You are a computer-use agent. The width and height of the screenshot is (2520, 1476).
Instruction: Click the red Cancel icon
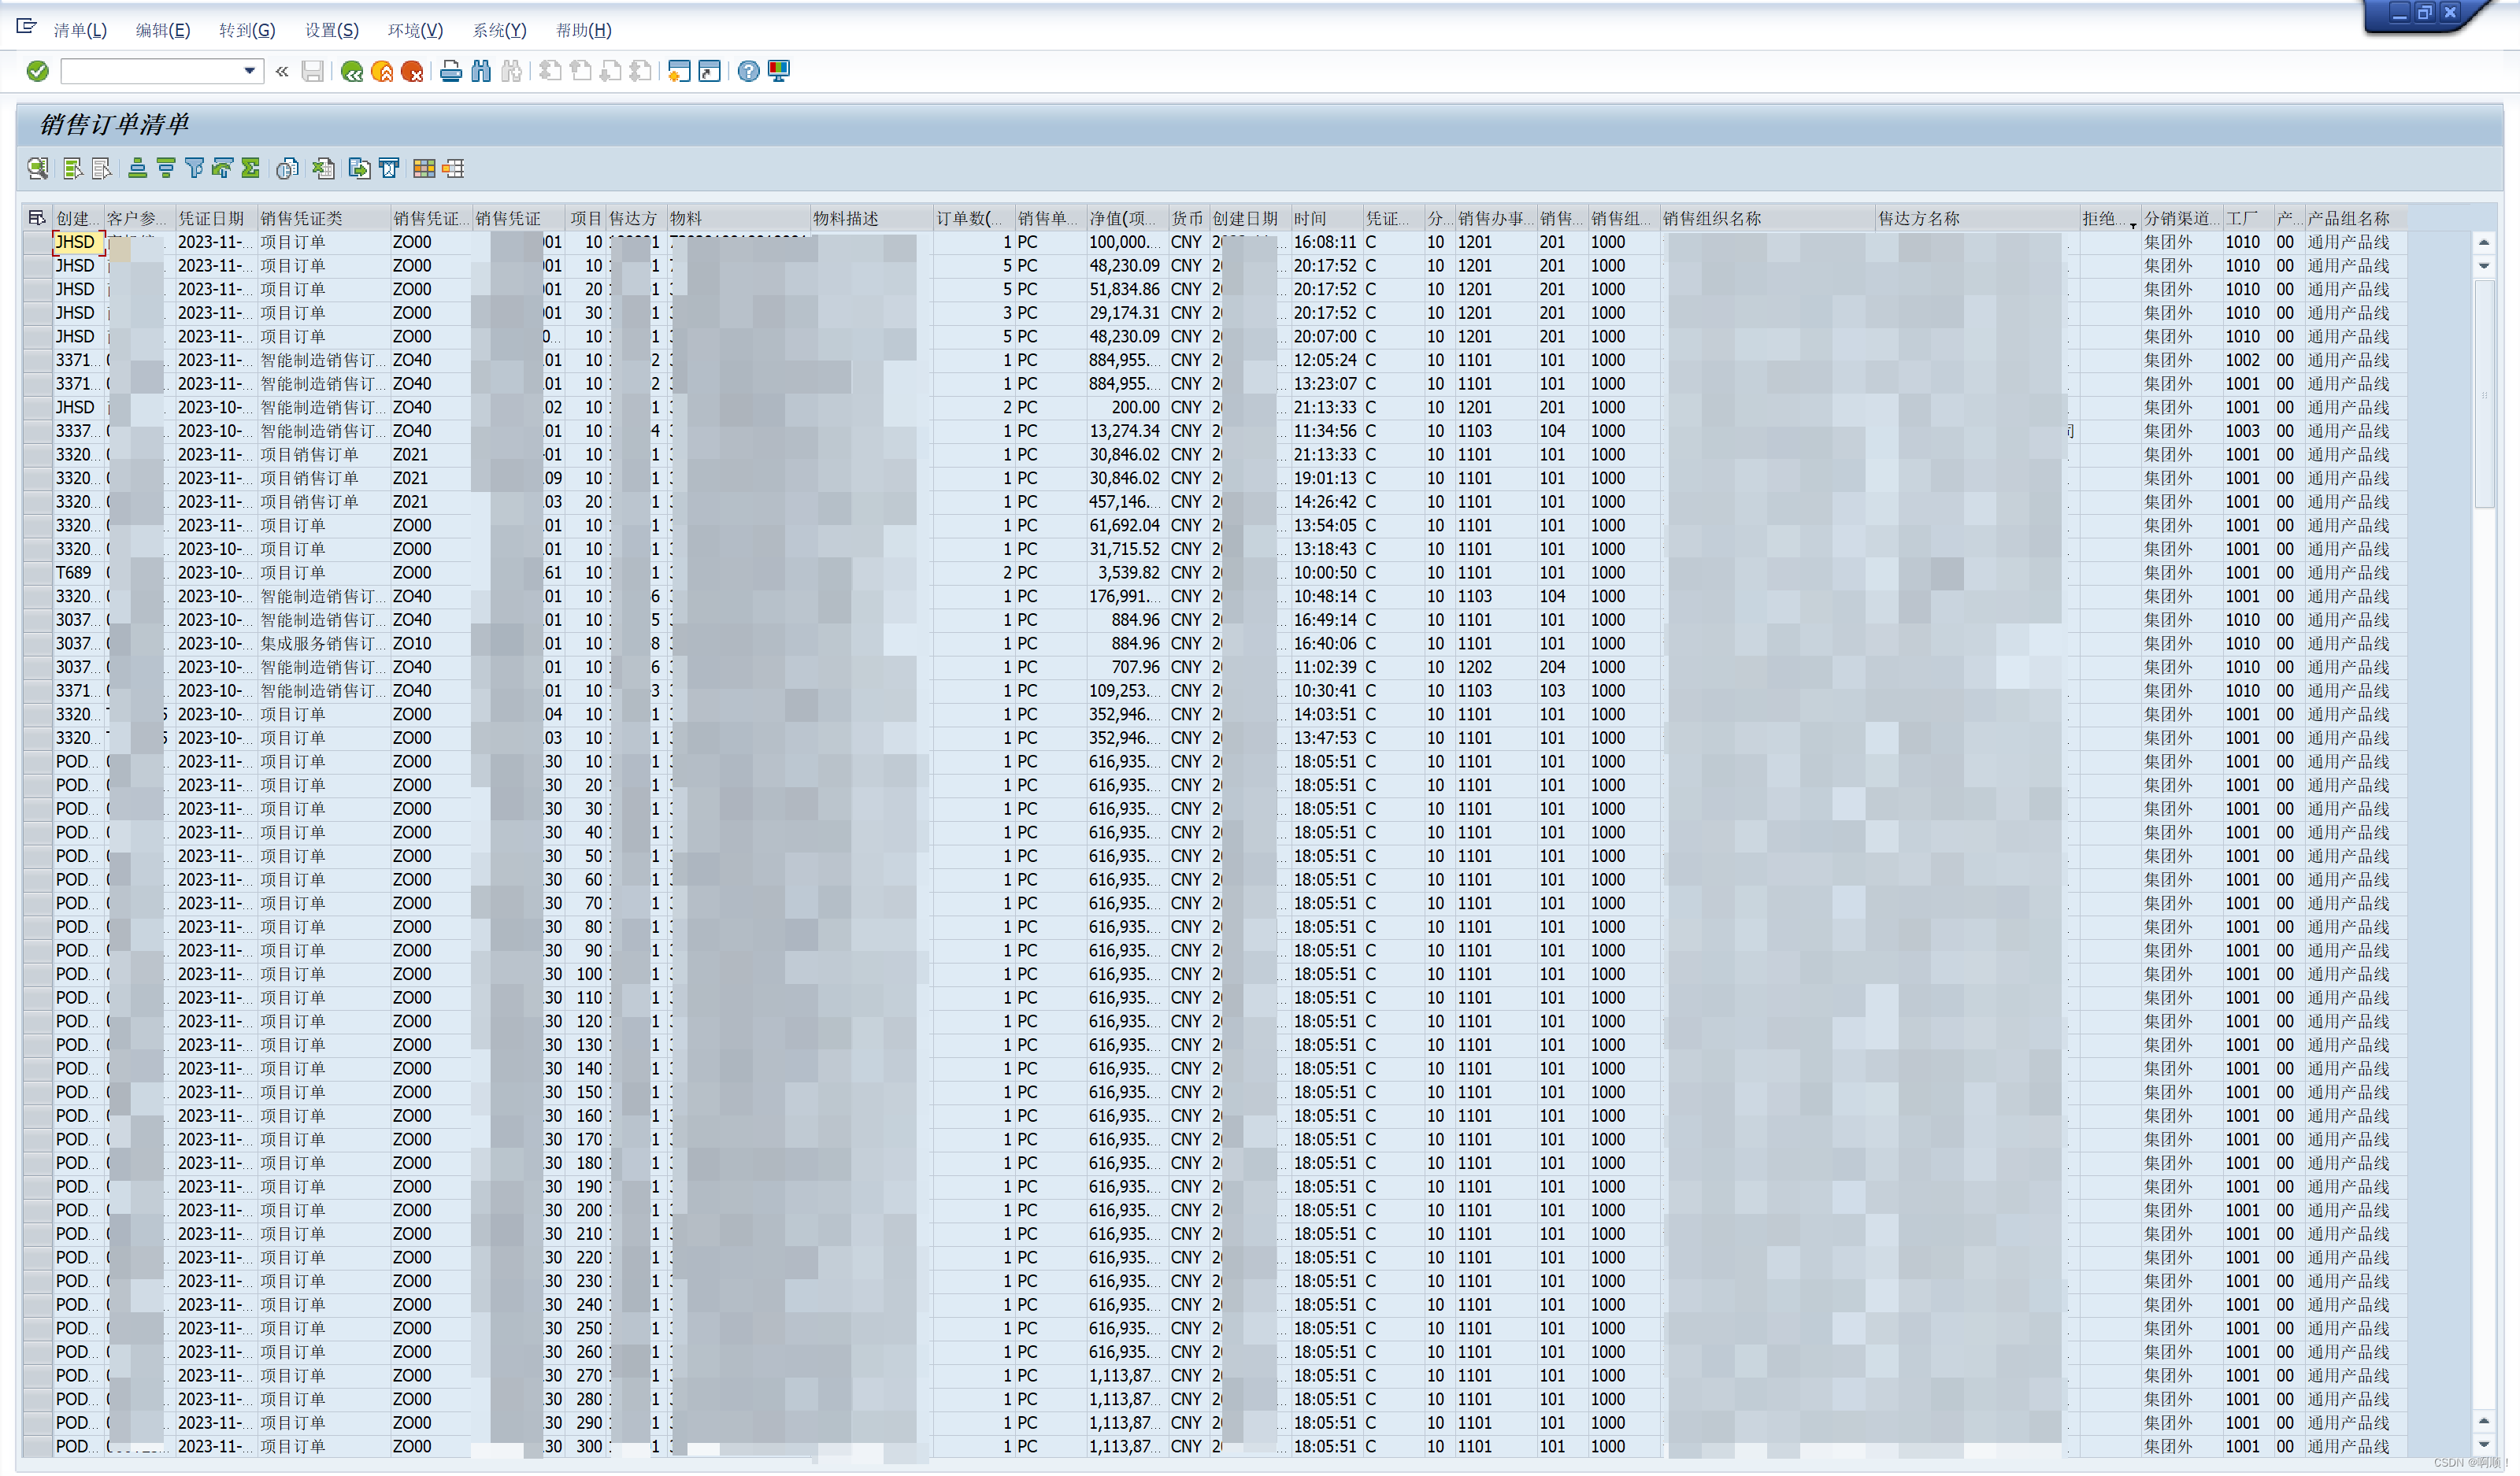[x=411, y=71]
